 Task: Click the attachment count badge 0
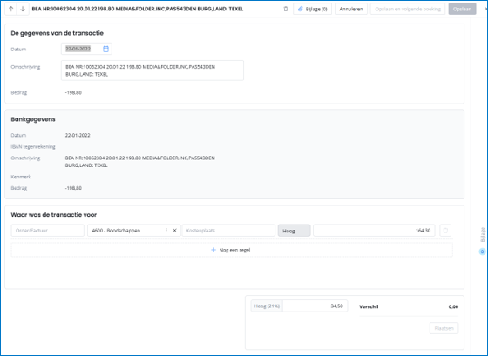tap(483, 252)
